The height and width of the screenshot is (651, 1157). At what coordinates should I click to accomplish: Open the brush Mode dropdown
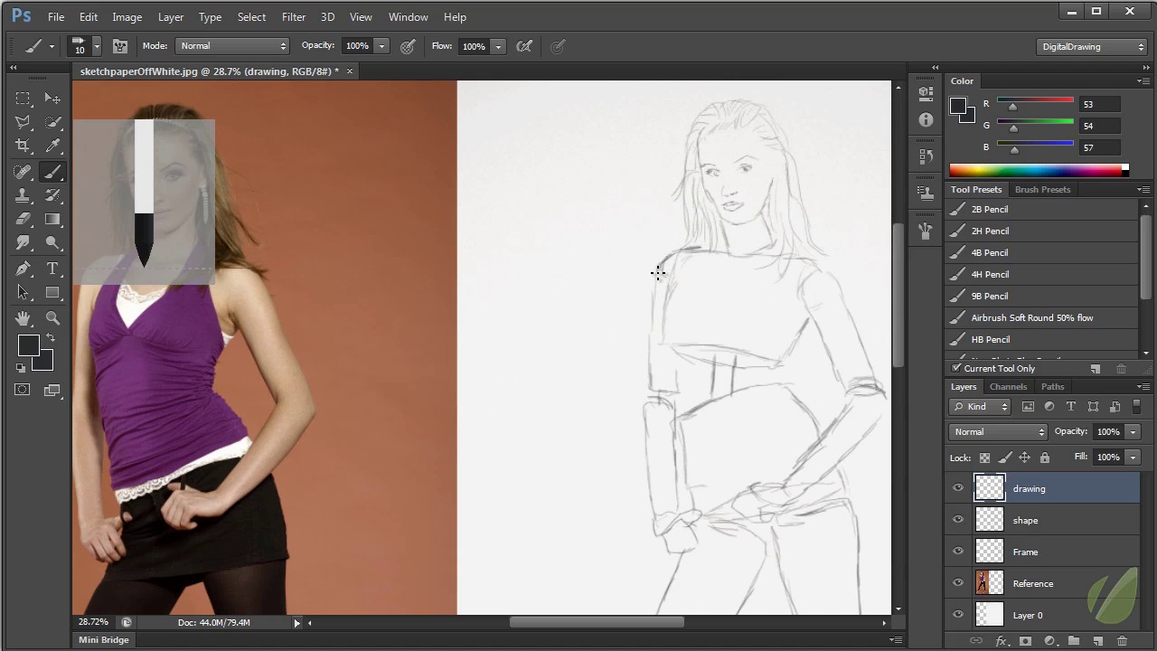coord(232,46)
